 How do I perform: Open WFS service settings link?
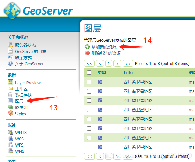click(19, 145)
